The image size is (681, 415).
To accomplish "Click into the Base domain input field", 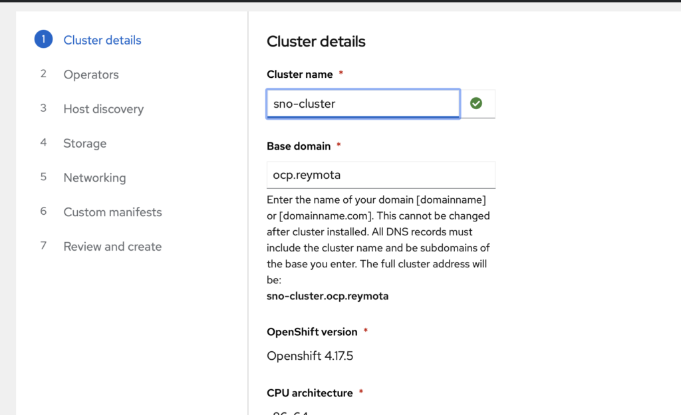I will click(x=380, y=175).
